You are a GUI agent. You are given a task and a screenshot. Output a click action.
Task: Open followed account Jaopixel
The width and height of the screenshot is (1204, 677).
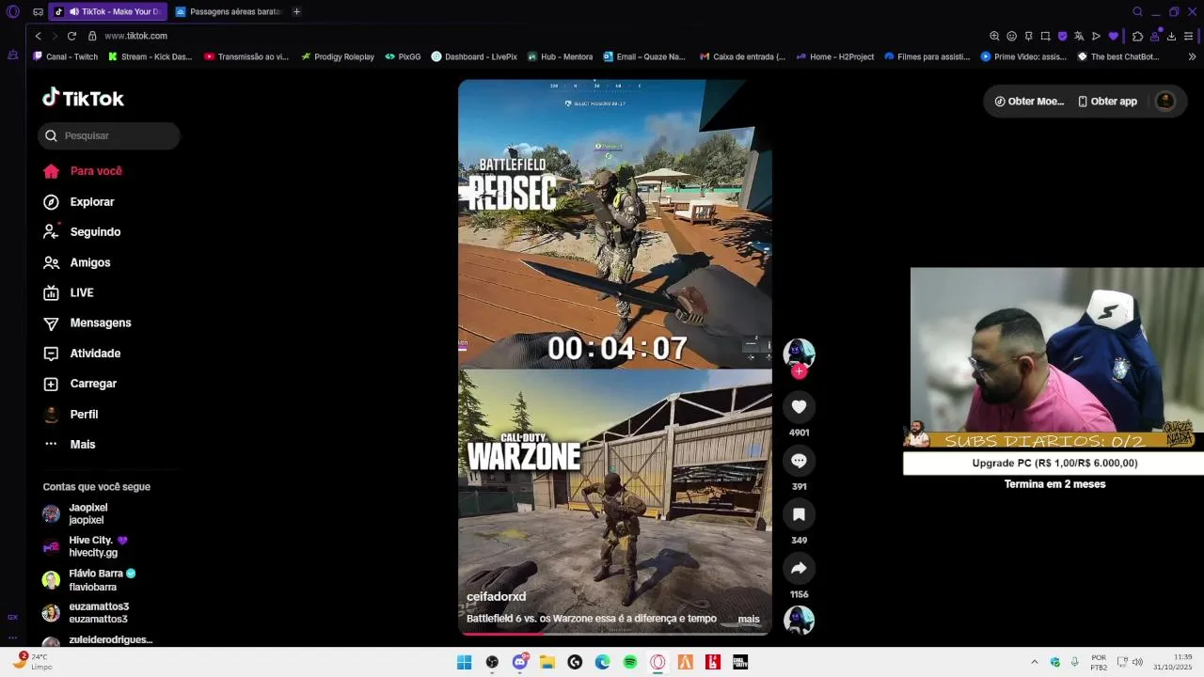click(x=75, y=513)
